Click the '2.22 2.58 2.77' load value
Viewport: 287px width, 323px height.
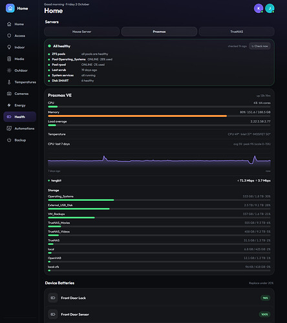(x=260, y=121)
